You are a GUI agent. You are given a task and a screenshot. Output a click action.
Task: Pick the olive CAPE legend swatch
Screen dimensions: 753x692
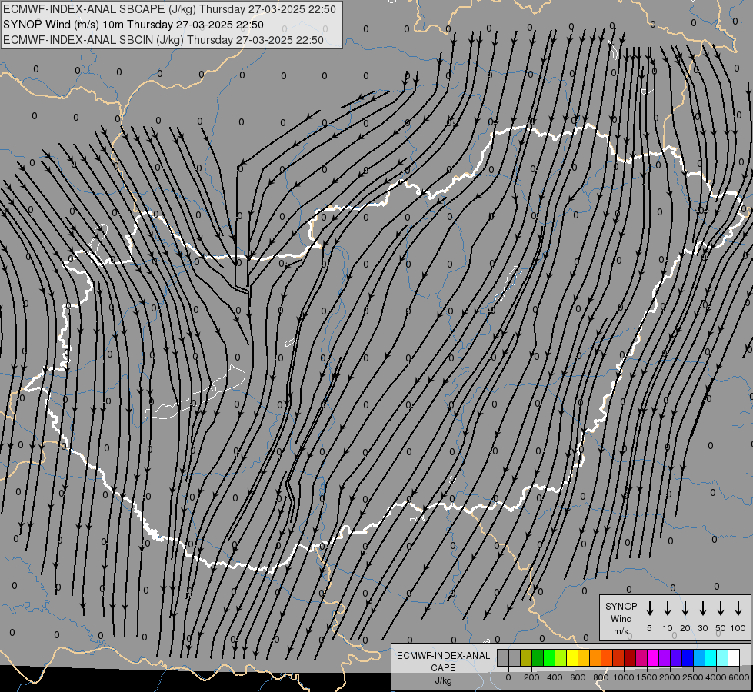pyautogui.click(x=526, y=658)
